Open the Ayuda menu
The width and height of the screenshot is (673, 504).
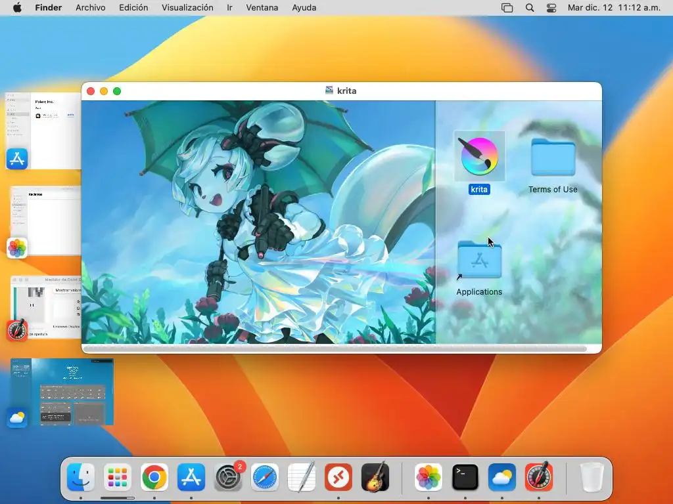click(x=304, y=8)
